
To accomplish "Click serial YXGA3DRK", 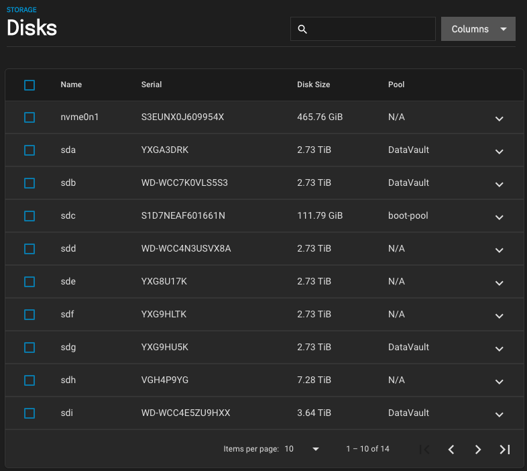I will pyautogui.click(x=165, y=150).
